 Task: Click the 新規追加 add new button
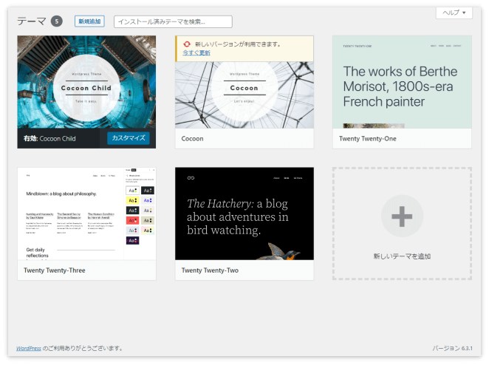[89, 21]
